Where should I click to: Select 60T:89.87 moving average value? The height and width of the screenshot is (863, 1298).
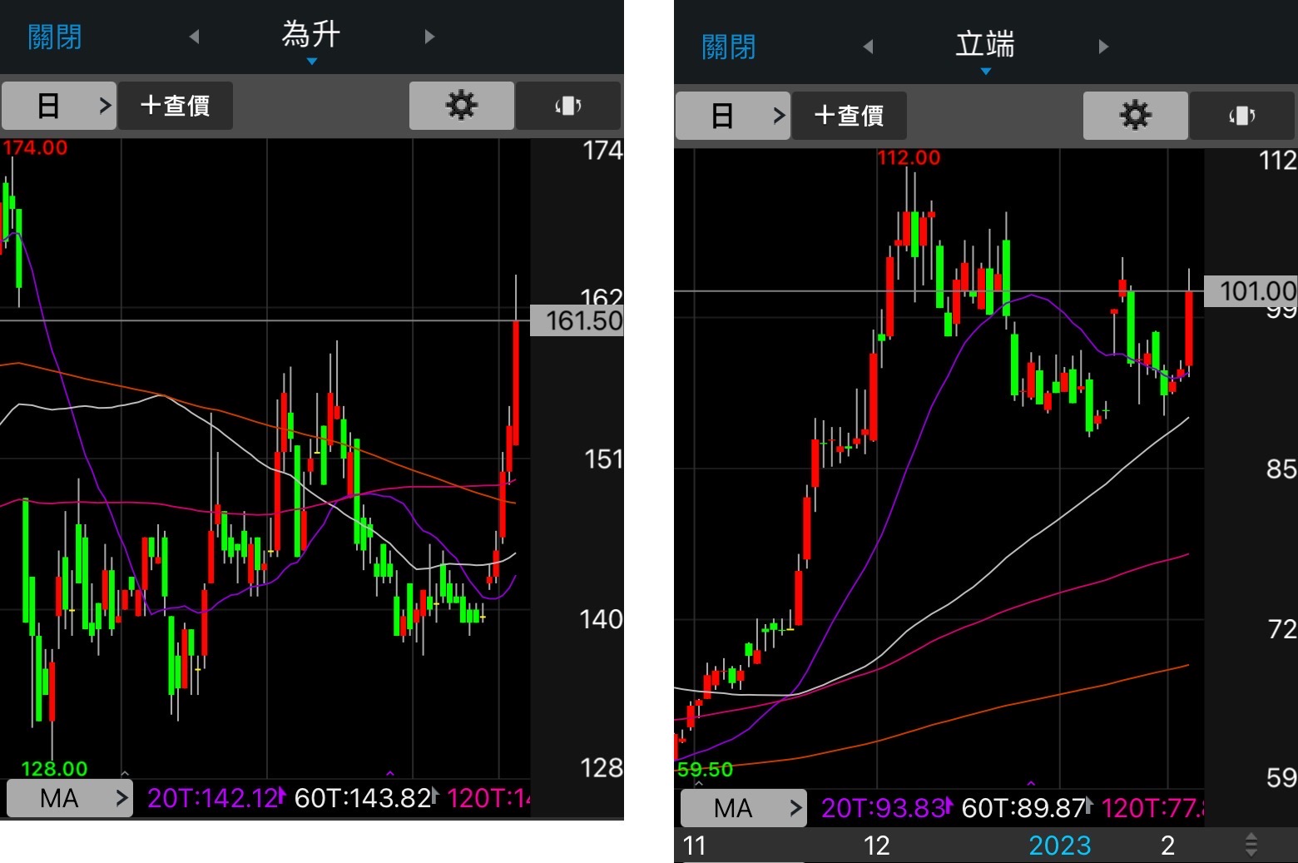click(x=1025, y=808)
